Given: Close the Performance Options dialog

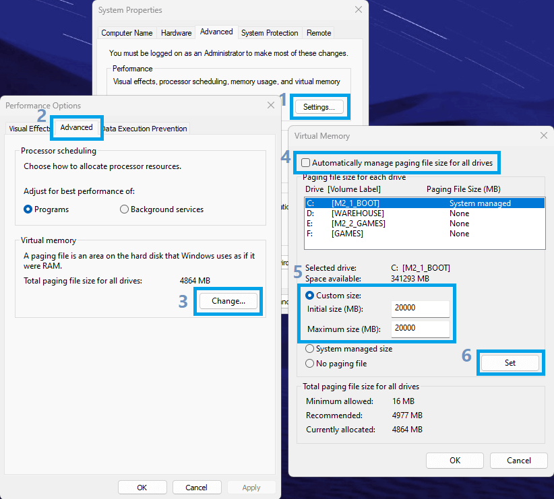Looking at the screenshot, I should [x=271, y=105].
